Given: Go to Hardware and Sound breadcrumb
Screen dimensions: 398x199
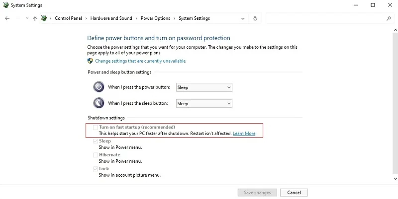Looking at the screenshot, I should [111, 18].
